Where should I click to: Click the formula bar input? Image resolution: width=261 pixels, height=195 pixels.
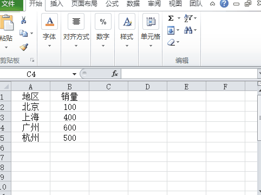[189, 74]
